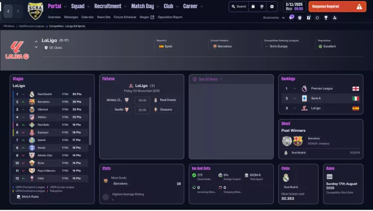Click the FM Menu breadcrumb
Image resolution: width=373 pixels, height=211 pixels.
9,26
